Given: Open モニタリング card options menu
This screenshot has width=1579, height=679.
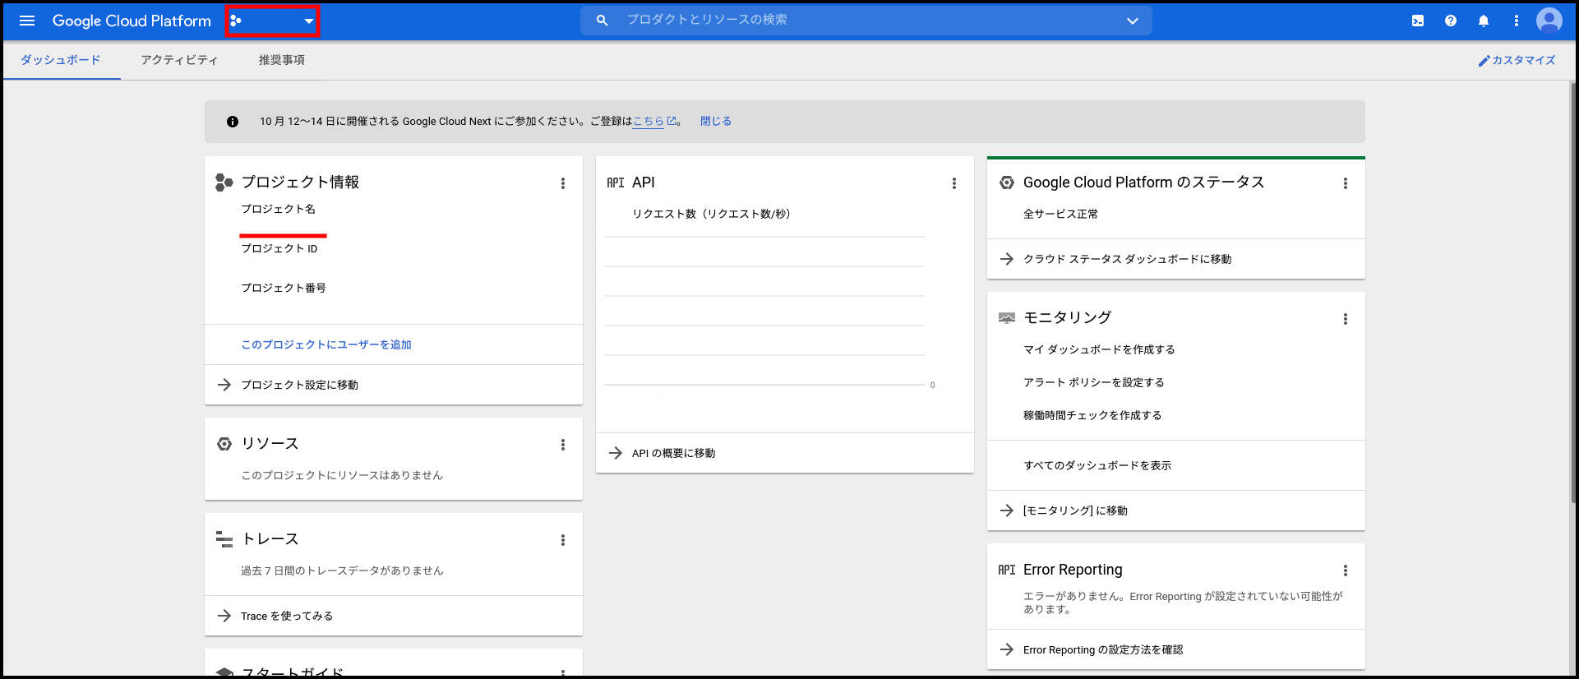Looking at the screenshot, I should 1346,319.
